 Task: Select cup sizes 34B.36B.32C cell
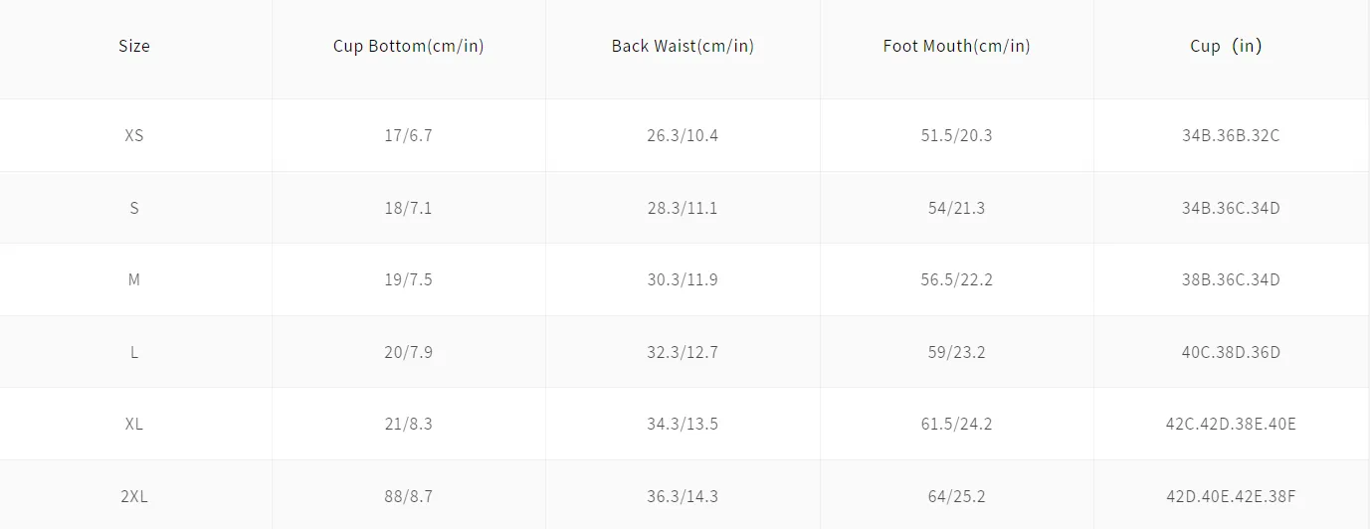(x=1231, y=135)
